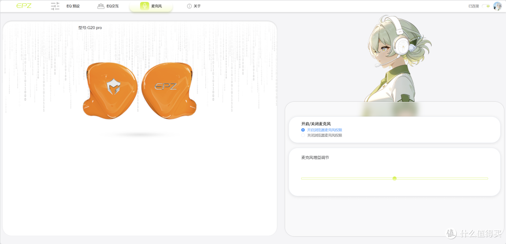Click the green microphone icon

145,6
